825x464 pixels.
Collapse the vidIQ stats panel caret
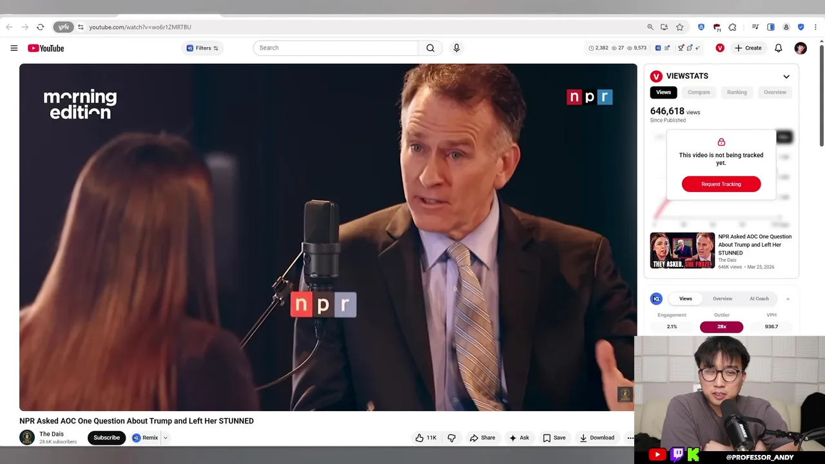pyautogui.click(x=788, y=299)
